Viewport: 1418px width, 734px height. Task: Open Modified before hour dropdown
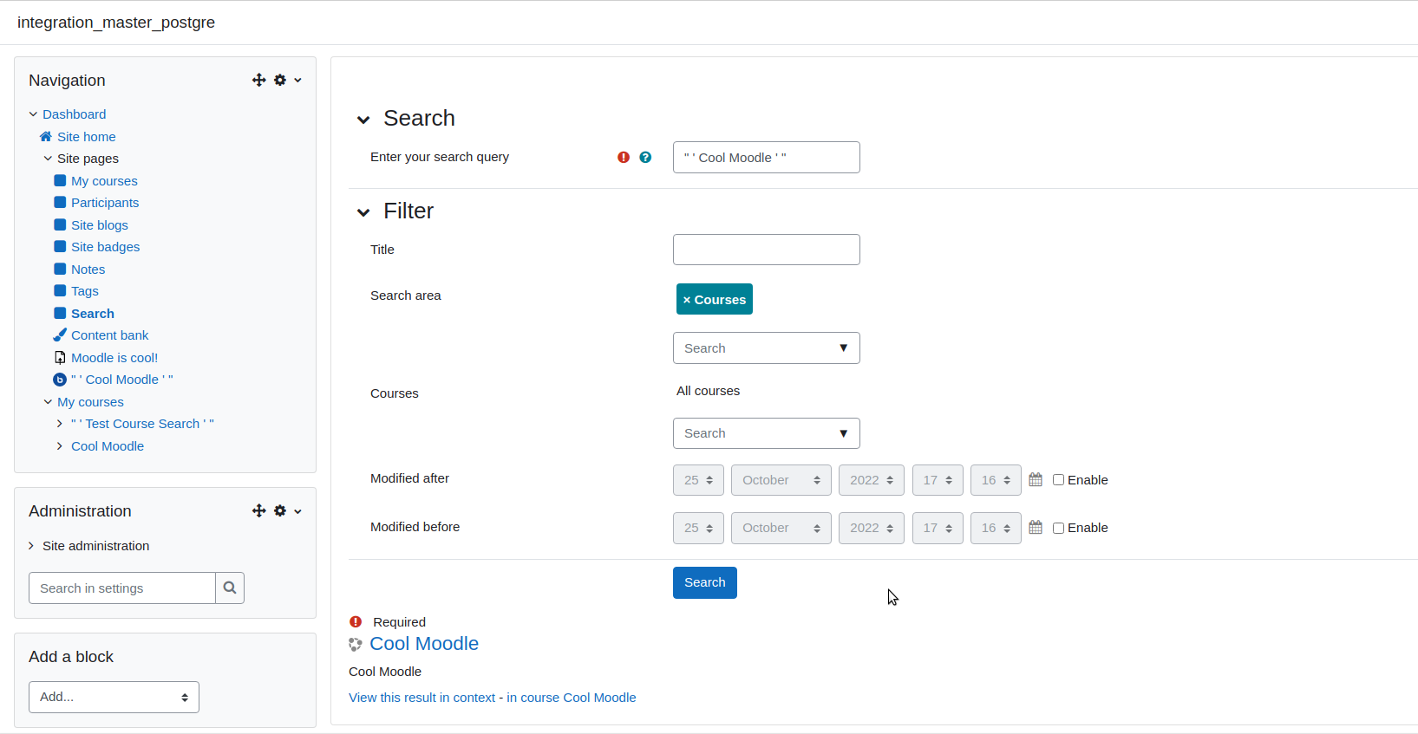tap(938, 528)
